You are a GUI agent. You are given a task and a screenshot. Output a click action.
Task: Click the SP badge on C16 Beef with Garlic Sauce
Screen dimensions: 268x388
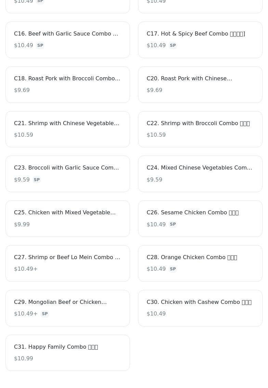point(40,45)
